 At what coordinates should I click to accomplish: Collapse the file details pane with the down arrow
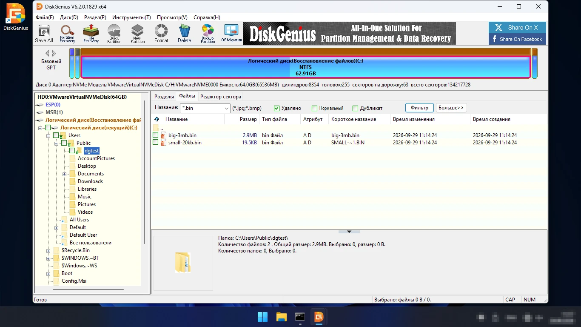(349, 232)
